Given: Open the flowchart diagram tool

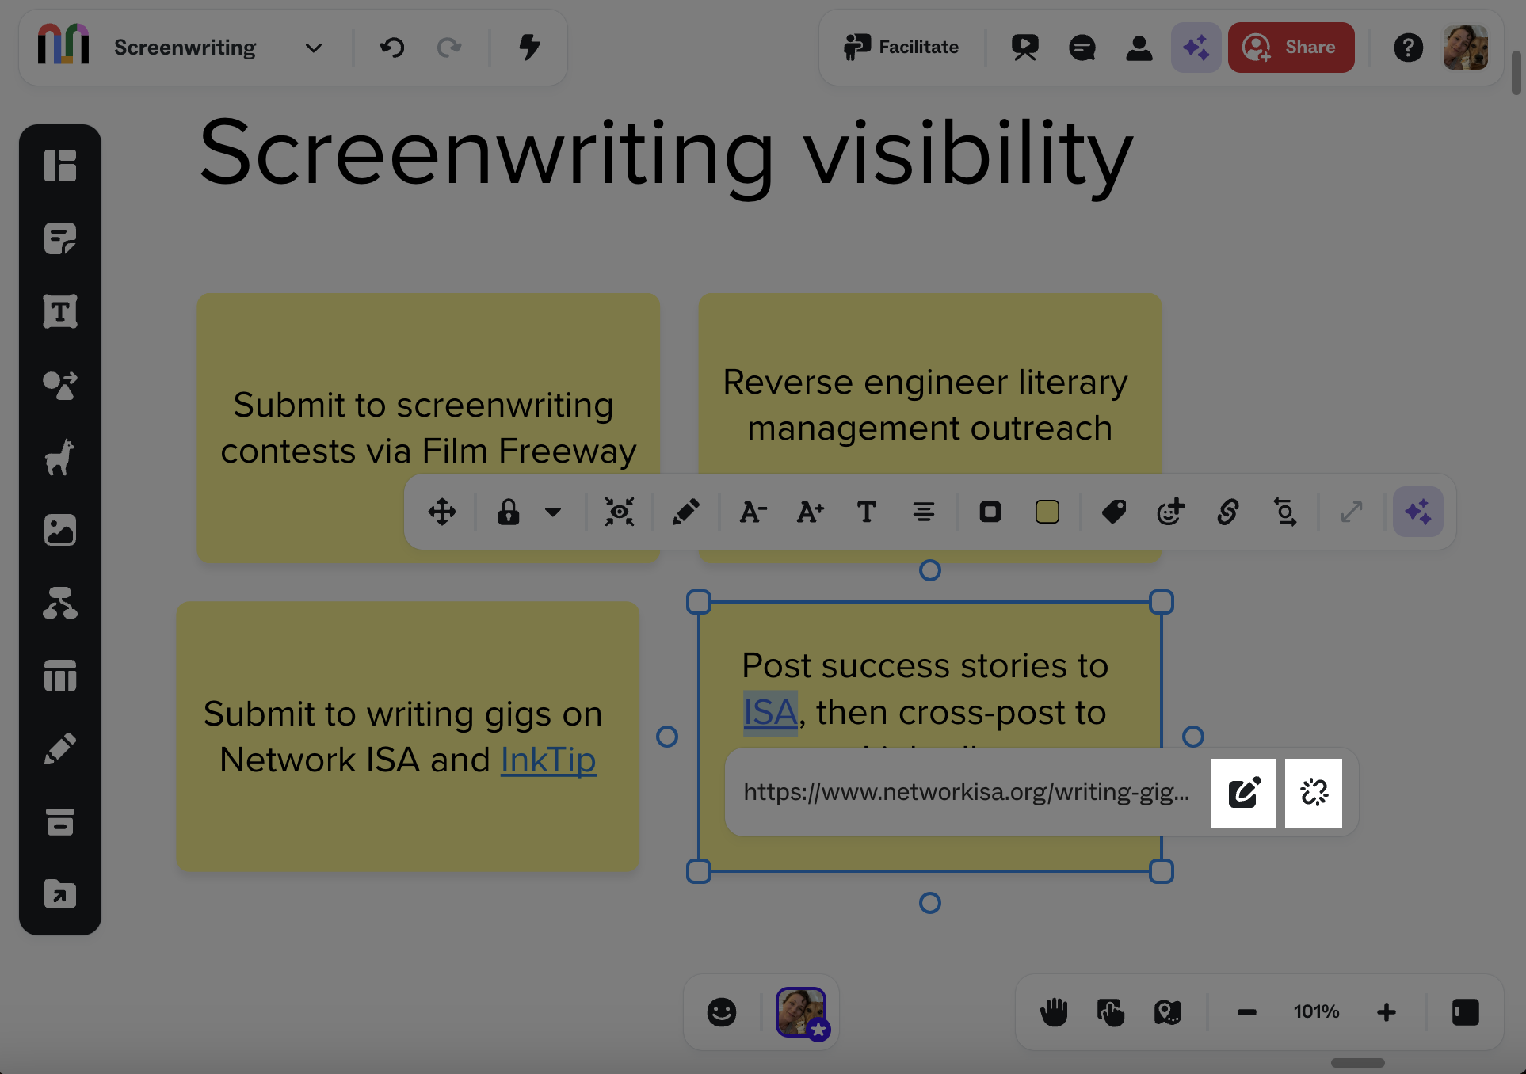Looking at the screenshot, I should (60, 604).
